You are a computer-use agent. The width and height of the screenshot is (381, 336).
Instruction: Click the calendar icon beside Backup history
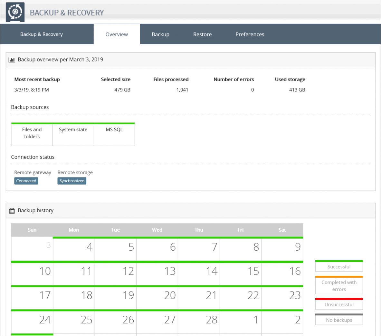point(12,211)
